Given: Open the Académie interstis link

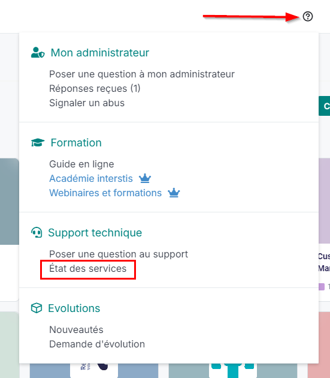Looking at the screenshot, I should [x=91, y=178].
